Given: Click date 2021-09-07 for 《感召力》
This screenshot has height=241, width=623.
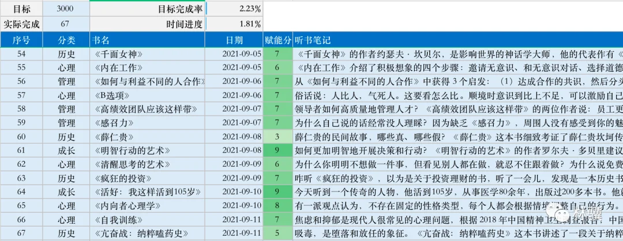Looking at the screenshot, I should [x=242, y=123].
